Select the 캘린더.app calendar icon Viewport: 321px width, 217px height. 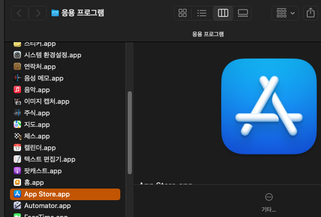click(17, 147)
